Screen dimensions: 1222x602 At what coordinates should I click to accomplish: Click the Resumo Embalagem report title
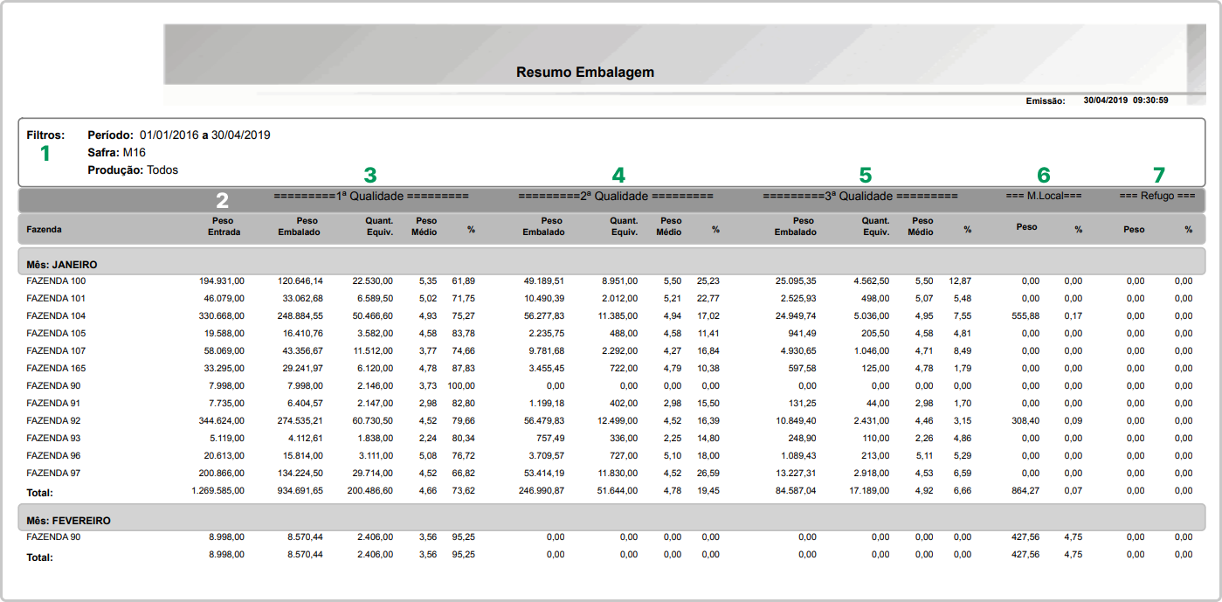click(584, 73)
